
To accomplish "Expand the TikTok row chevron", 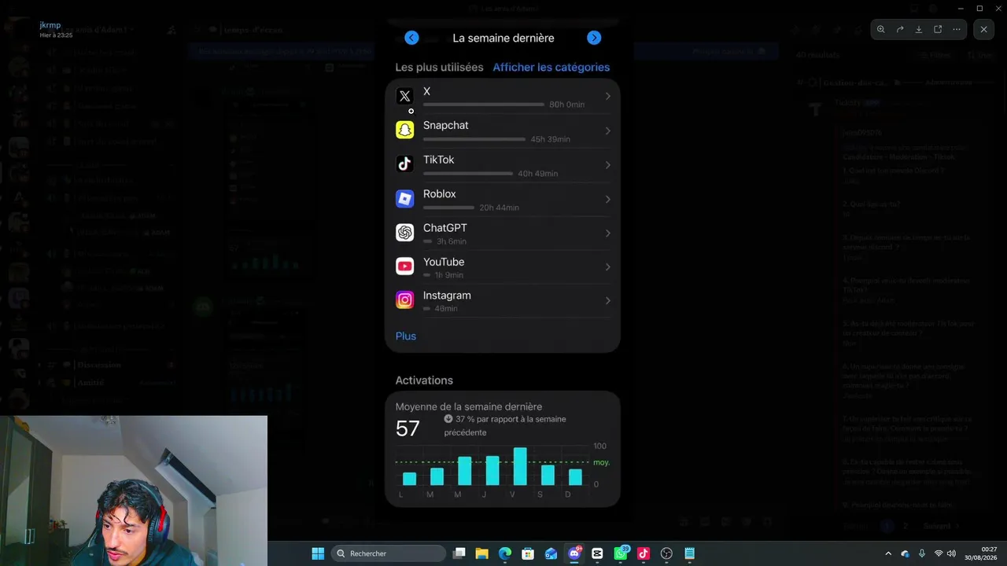I will coord(607,165).
